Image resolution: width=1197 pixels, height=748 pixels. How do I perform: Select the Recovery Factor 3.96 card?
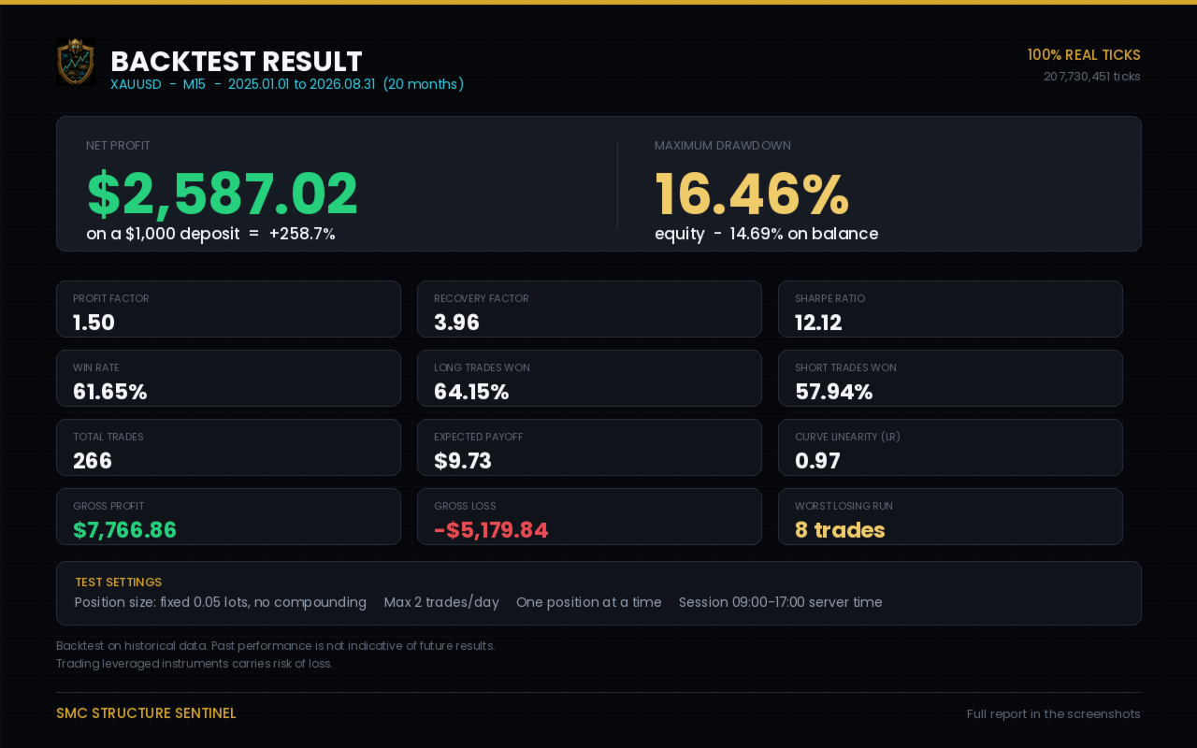pos(589,309)
